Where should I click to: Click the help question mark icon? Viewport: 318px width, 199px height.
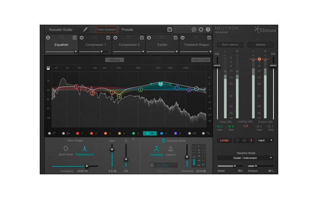coord(208,29)
